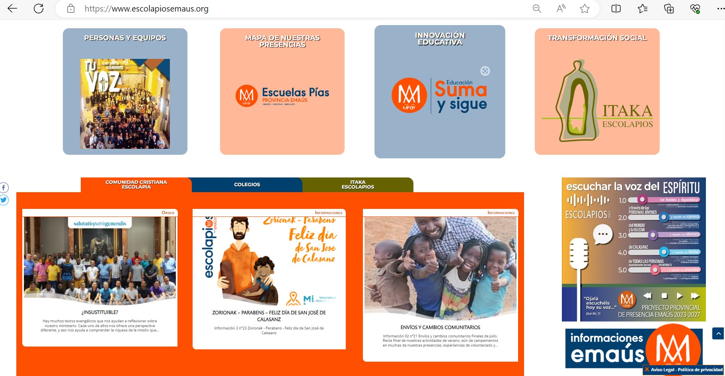The width and height of the screenshot is (725, 376).
Task: Click the Aviso Legal privacy policy link
Action: point(686,370)
